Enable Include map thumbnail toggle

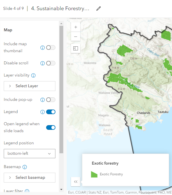(x=51, y=48)
